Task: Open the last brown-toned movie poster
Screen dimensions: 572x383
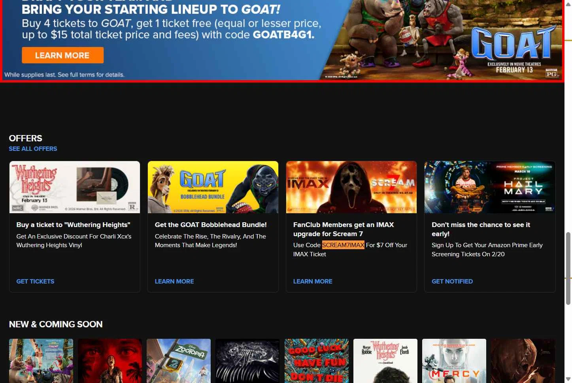Action: pyautogui.click(x=523, y=361)
